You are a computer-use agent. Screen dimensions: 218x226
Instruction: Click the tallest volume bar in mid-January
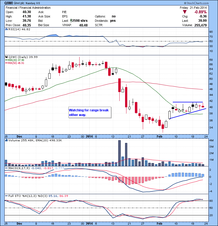(119, 153)
